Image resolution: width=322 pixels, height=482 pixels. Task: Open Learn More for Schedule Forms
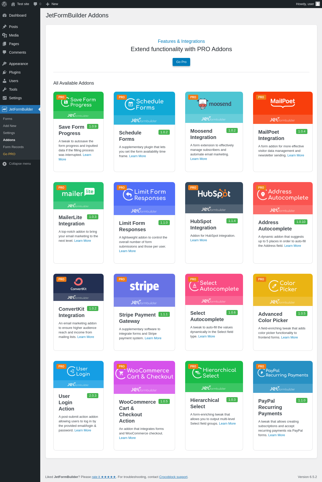click(138, 156)
